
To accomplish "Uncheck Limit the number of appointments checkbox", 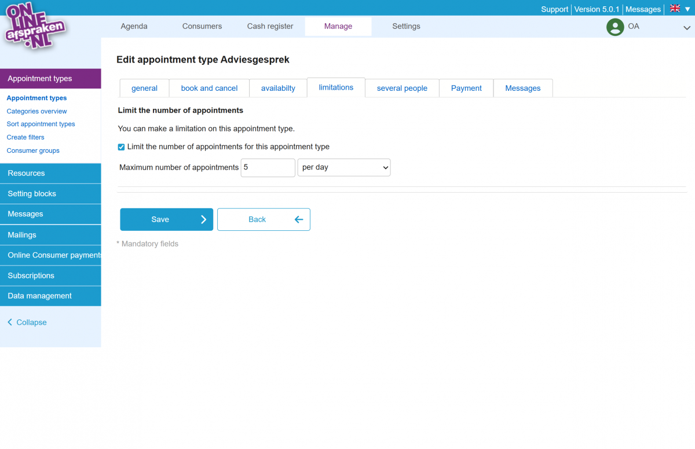I will click(x=121, y=147).
